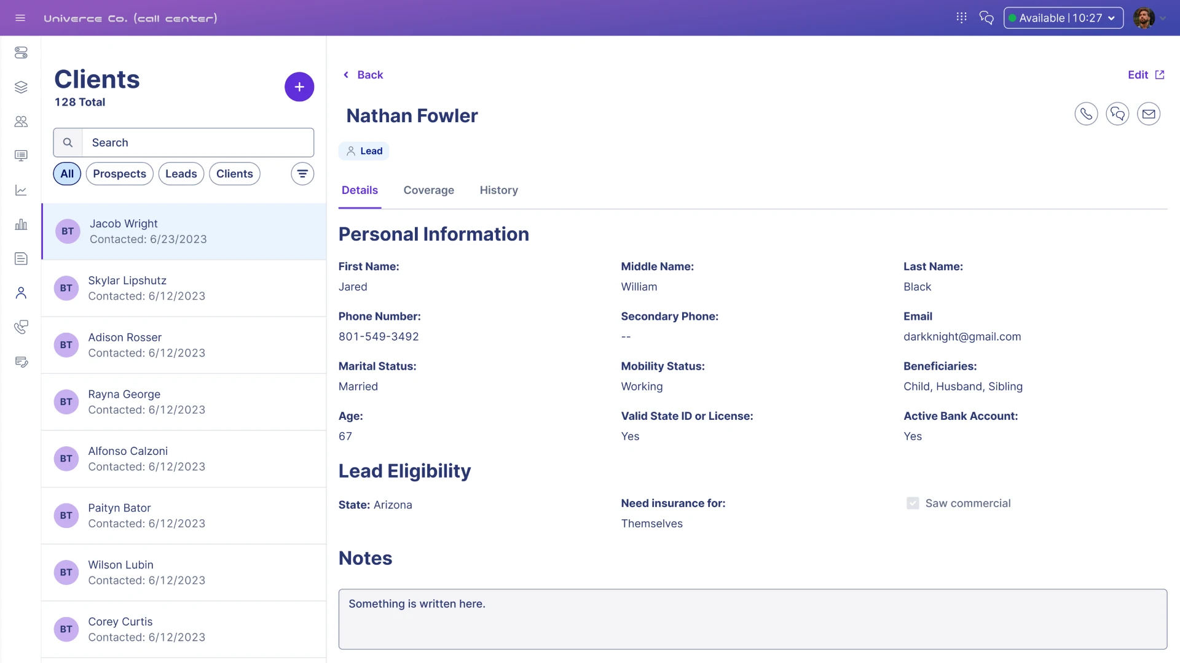This screenshot has width=1180, height=663.
Task: Open chat with the client via chat bubbles icon
Action: [1117, 114]
